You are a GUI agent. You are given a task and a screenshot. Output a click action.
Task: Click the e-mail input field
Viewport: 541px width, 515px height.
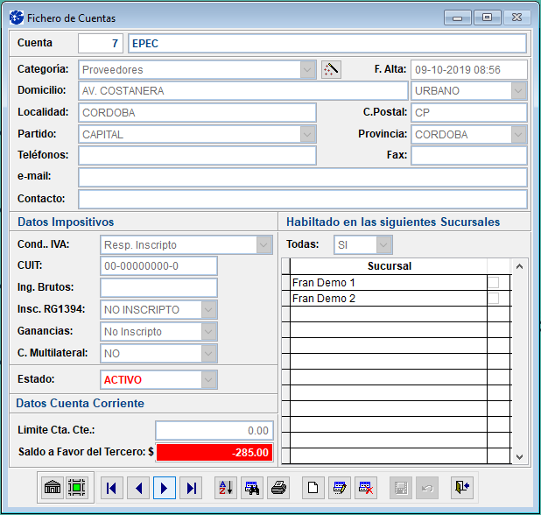coord(302,178)
